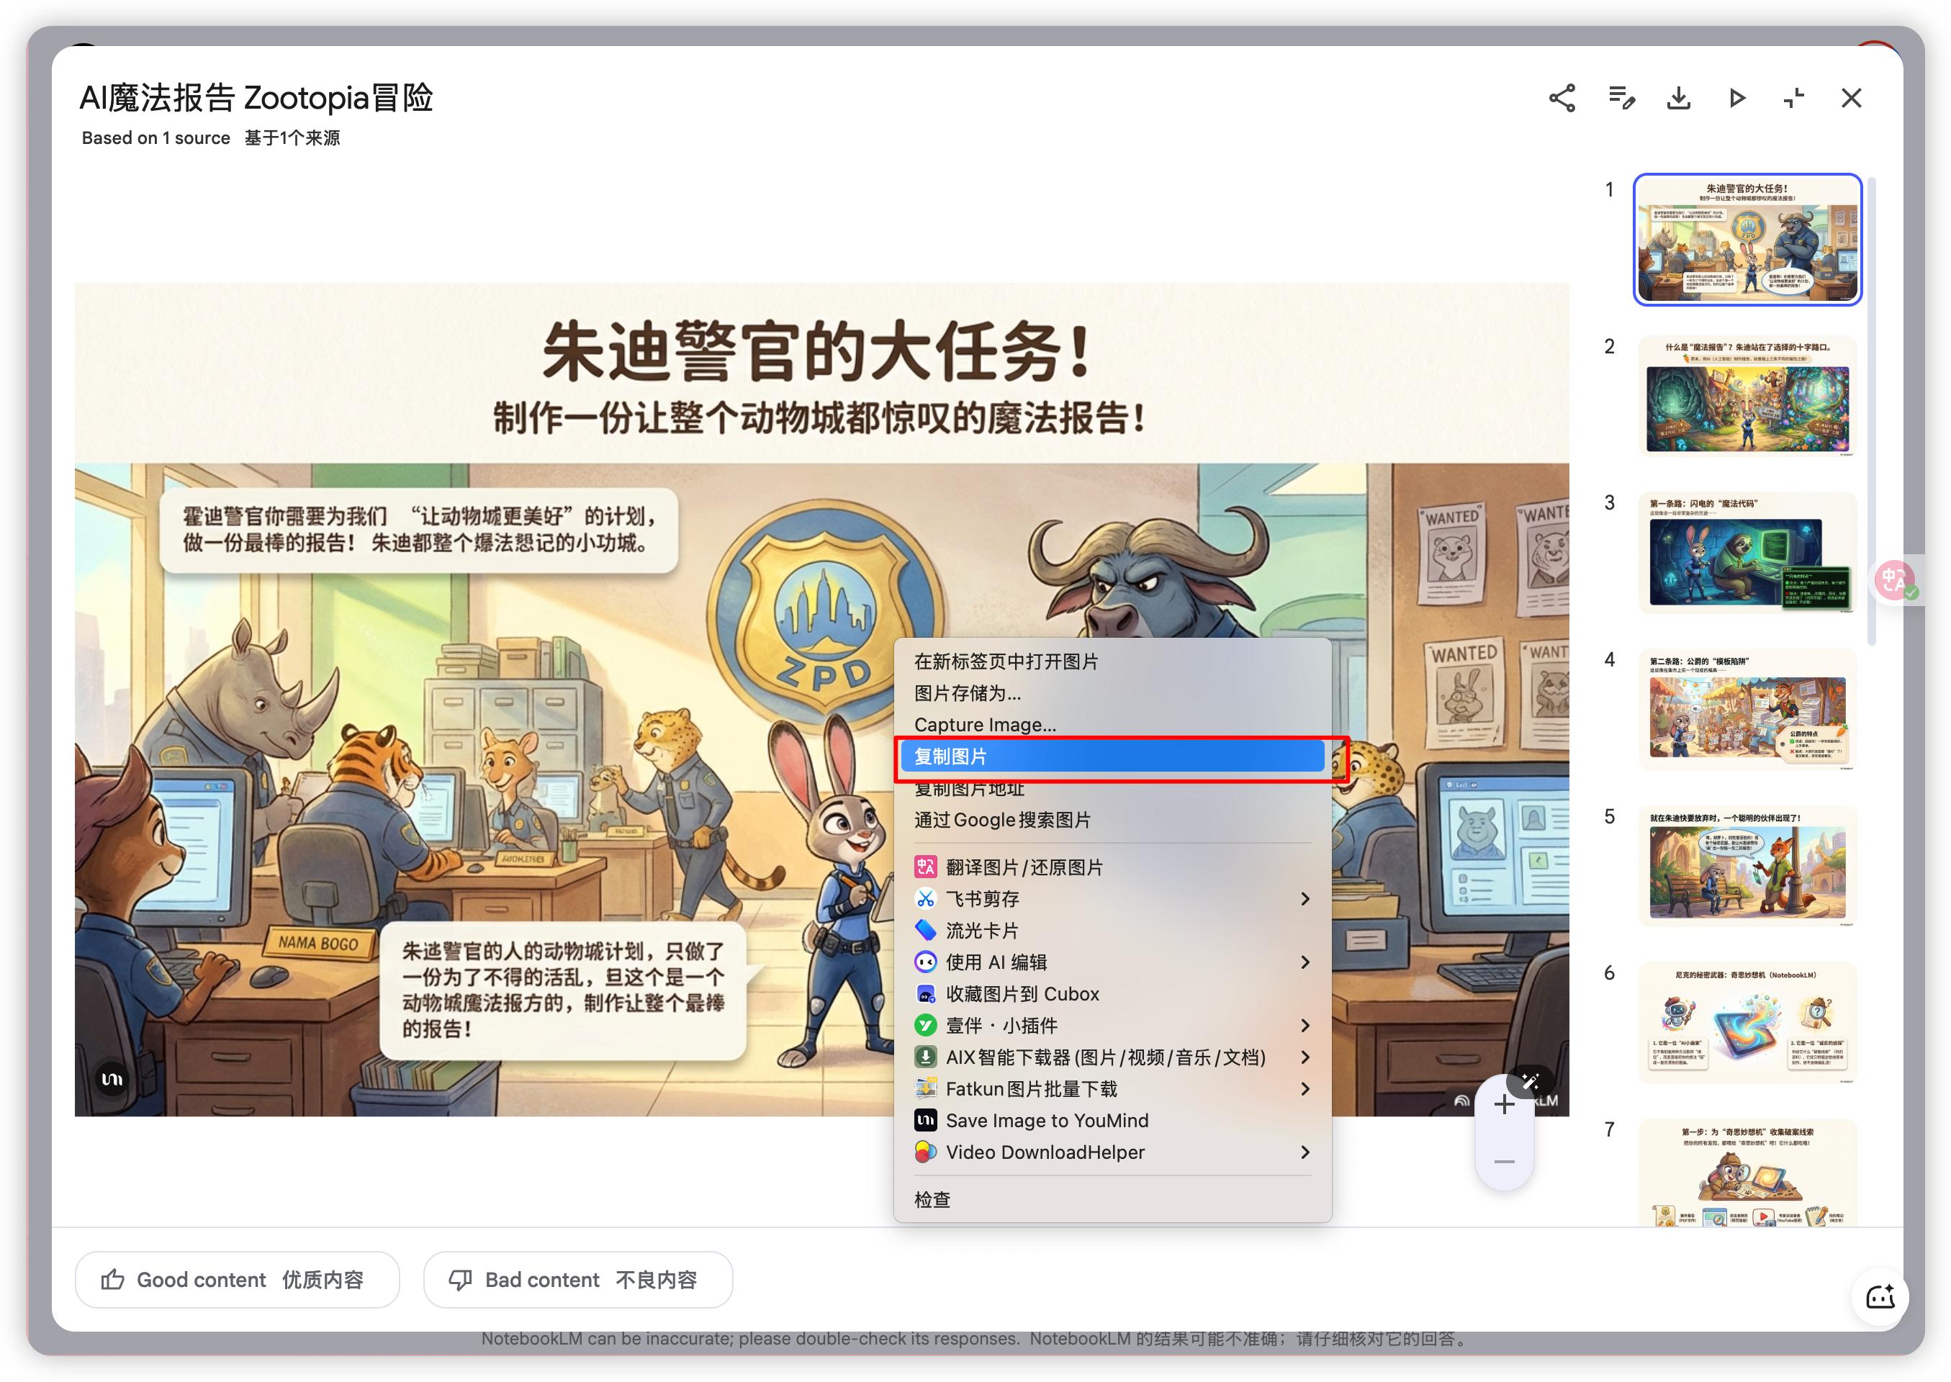Download the slide deck
Image resolution: width=1951 pixels, height=1382 pixels.
point(1679,98)
